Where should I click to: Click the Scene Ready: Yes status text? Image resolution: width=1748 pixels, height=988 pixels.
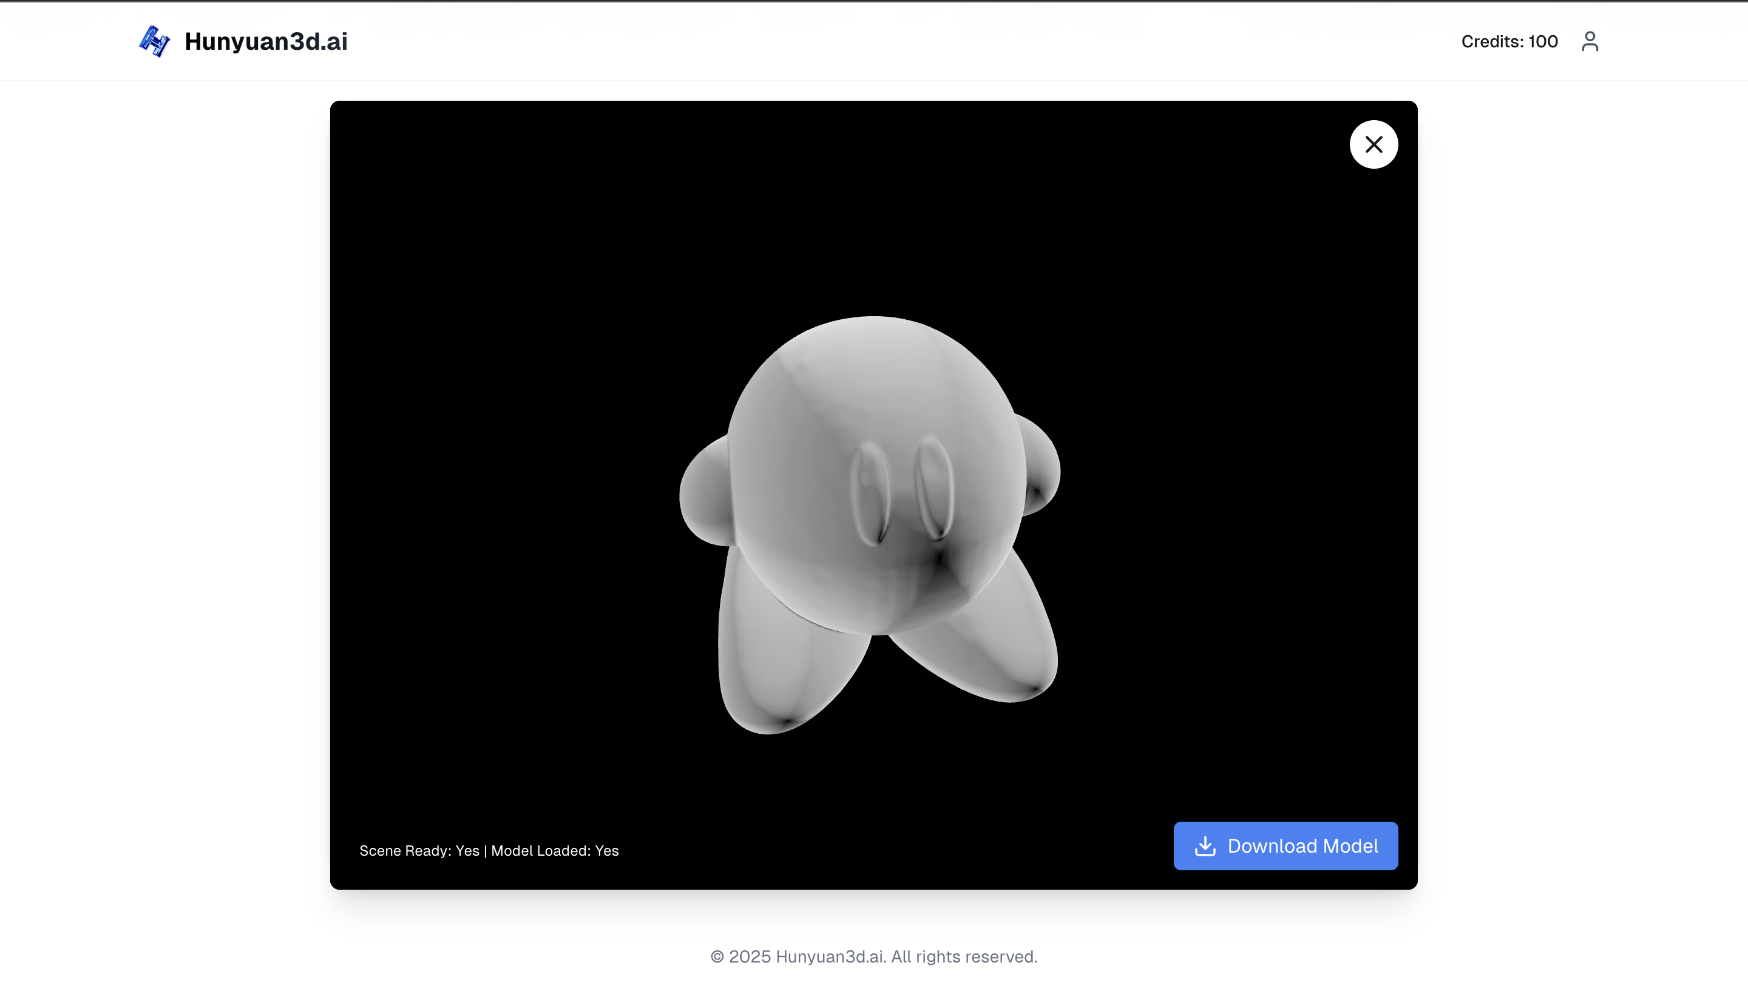click(419, 851)
